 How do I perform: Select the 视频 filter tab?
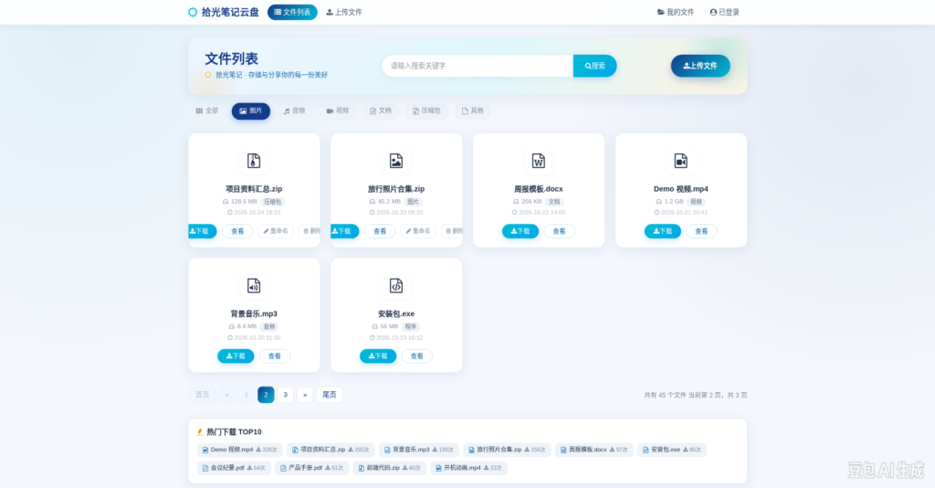(338, 111)
